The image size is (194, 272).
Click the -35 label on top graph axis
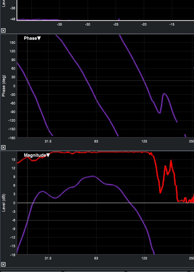[59, 25]
